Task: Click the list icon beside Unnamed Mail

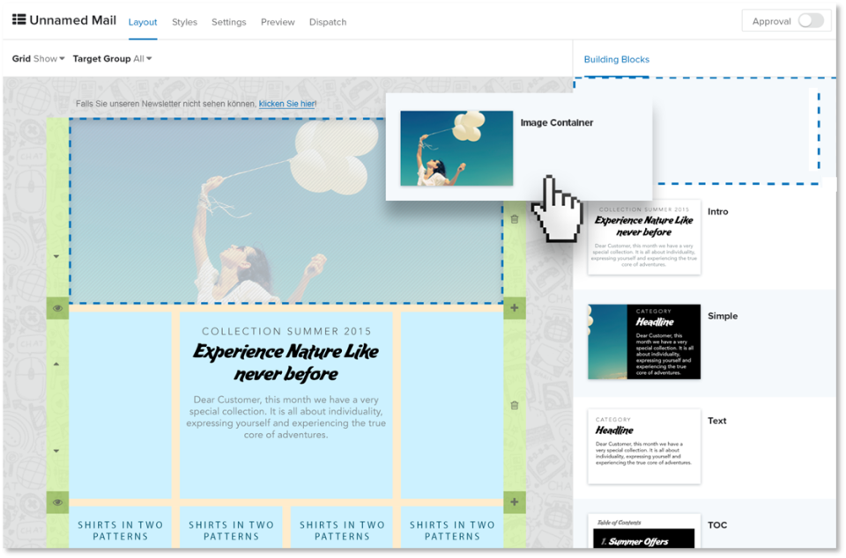Action: point(19,20)
